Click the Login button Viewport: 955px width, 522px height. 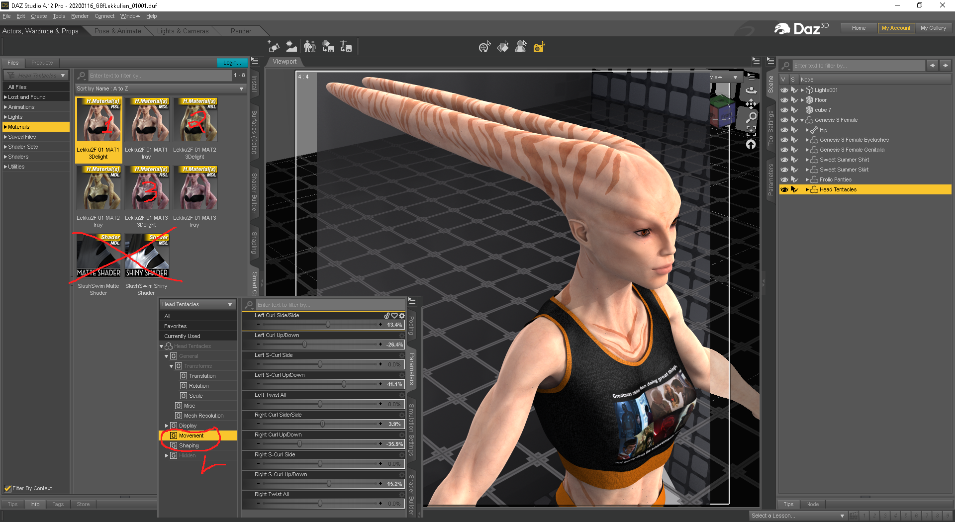click(x=232, y=63)
